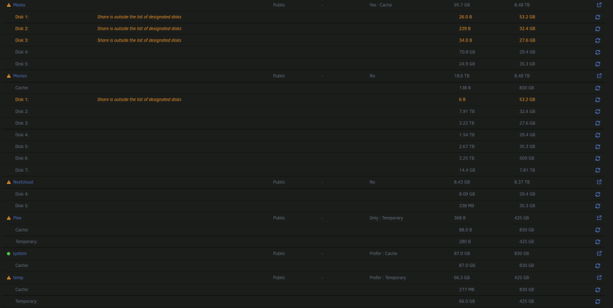Refresh Movies Disk 3 row showing 3.22 TB
The image size is (613, 308).
click(597, 123)
